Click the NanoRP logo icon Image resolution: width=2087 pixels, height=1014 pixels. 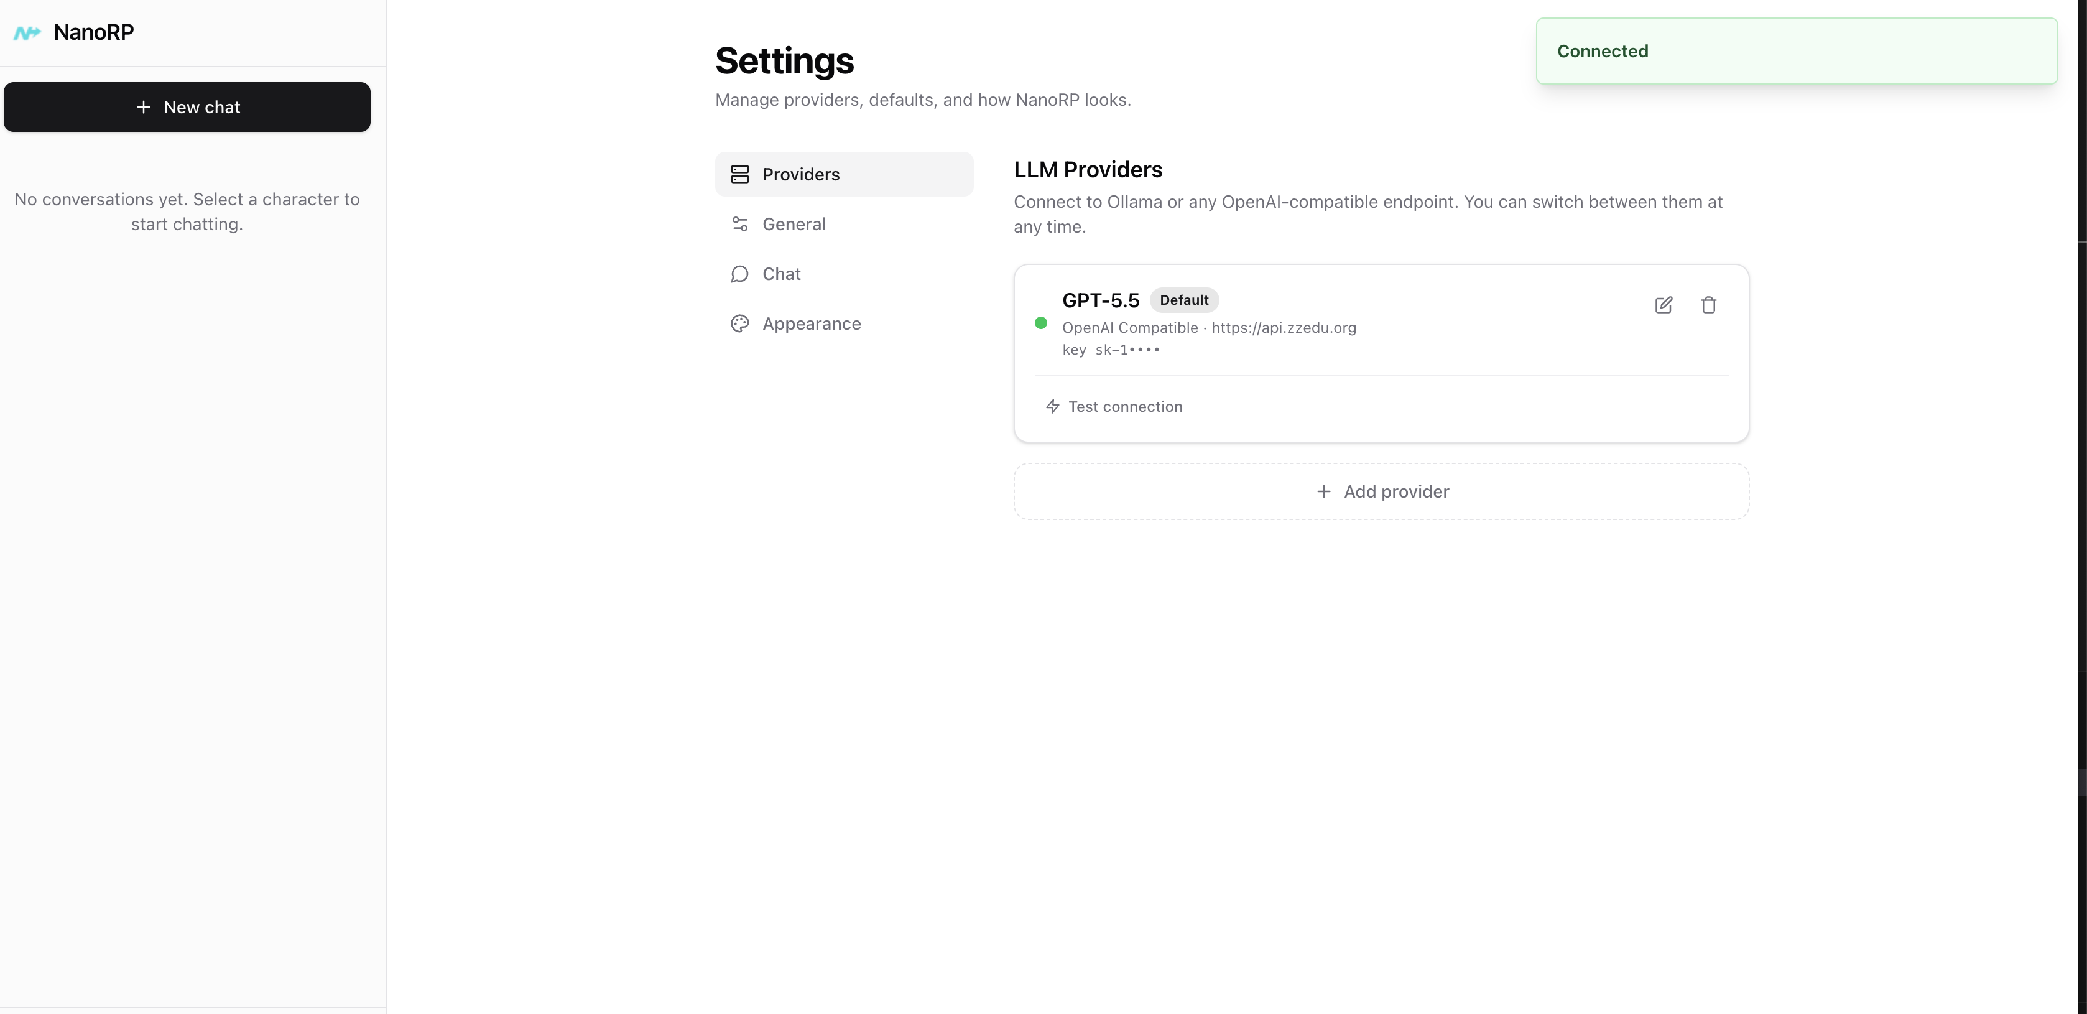[x=27, y=32]
